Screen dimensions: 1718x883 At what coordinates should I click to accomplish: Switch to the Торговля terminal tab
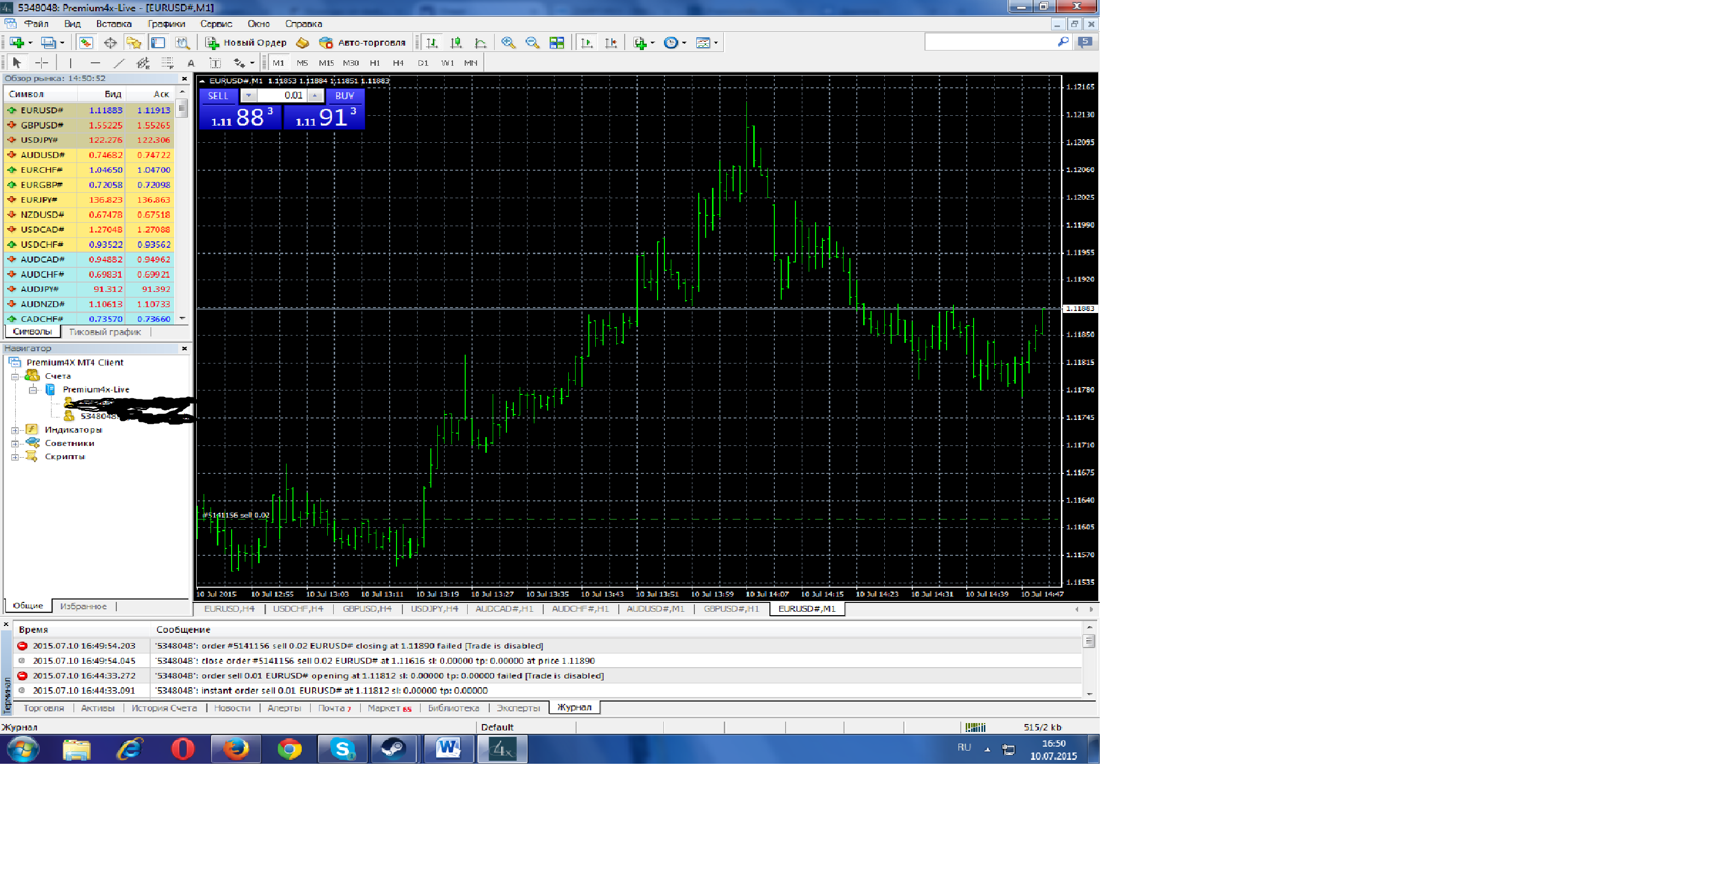44,708
